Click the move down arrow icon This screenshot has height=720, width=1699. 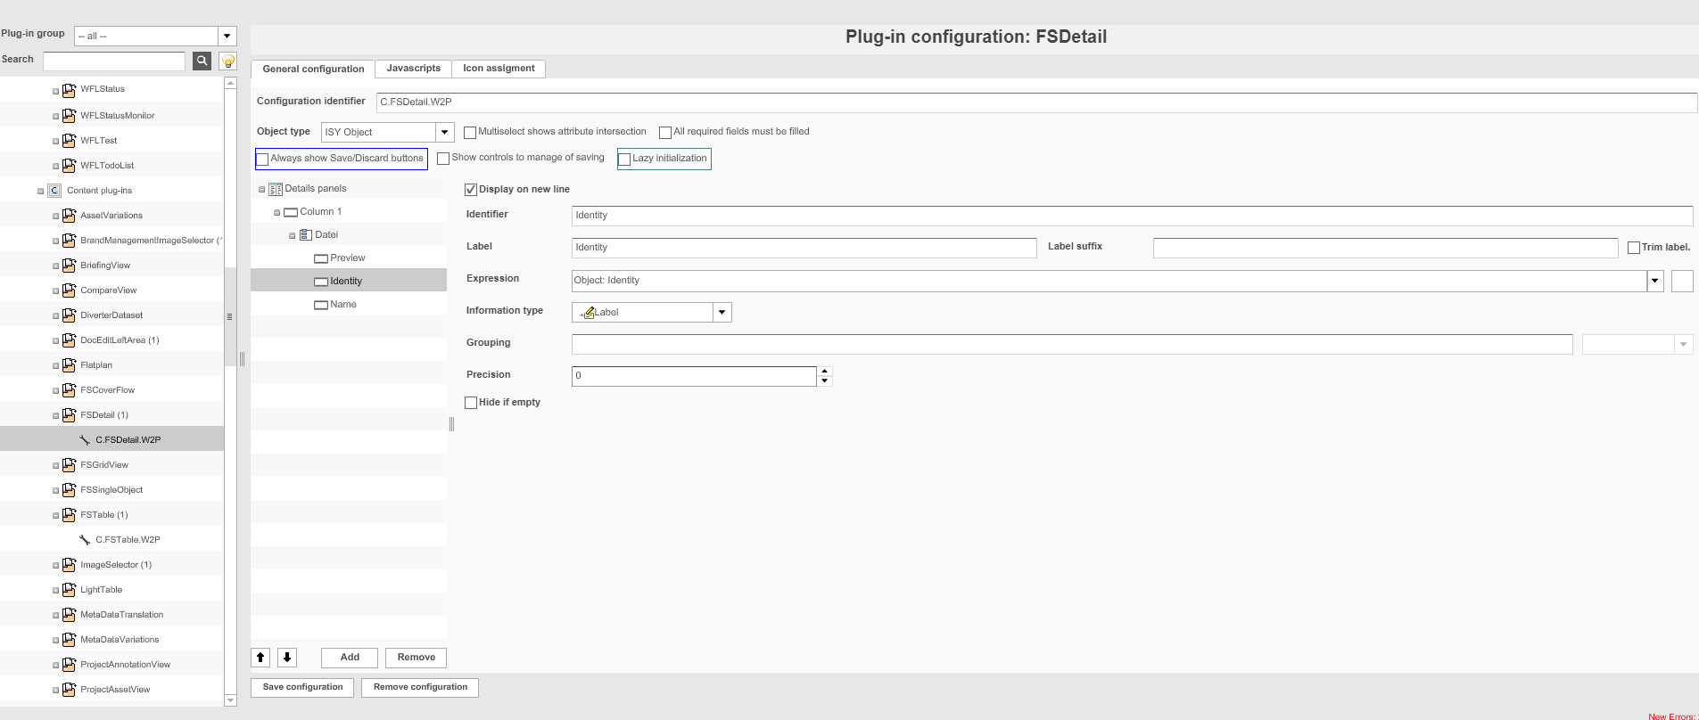coord(287,658)
